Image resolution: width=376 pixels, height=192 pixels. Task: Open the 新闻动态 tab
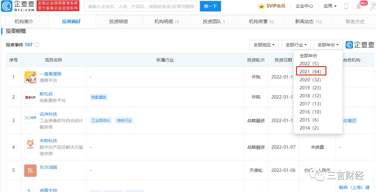click(308, 22)
